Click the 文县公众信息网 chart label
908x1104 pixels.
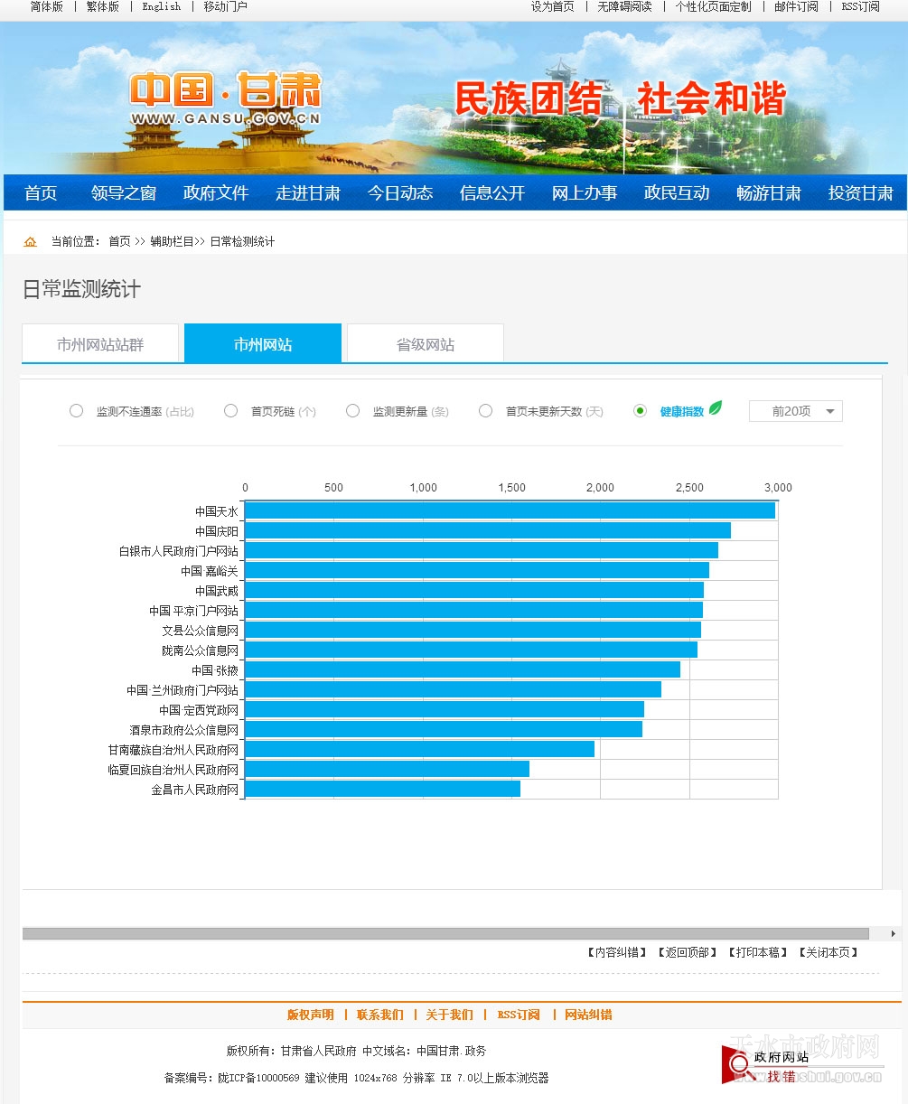click(201, 631)
